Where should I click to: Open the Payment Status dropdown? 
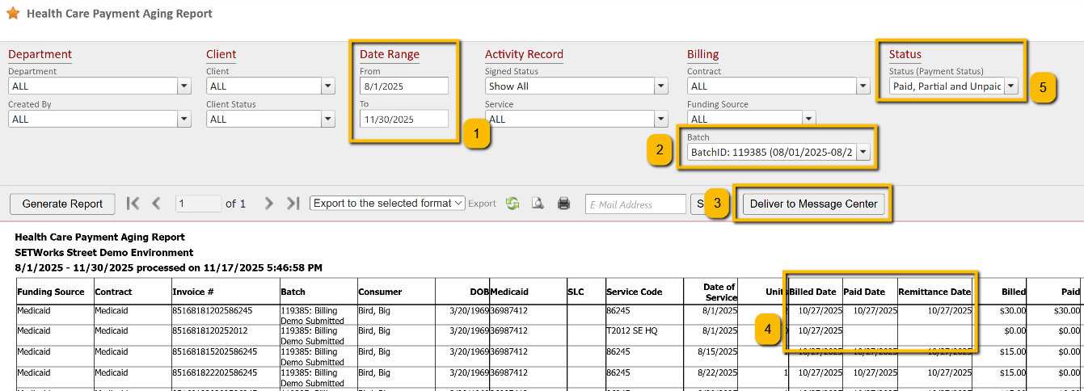coord(1010,86)
